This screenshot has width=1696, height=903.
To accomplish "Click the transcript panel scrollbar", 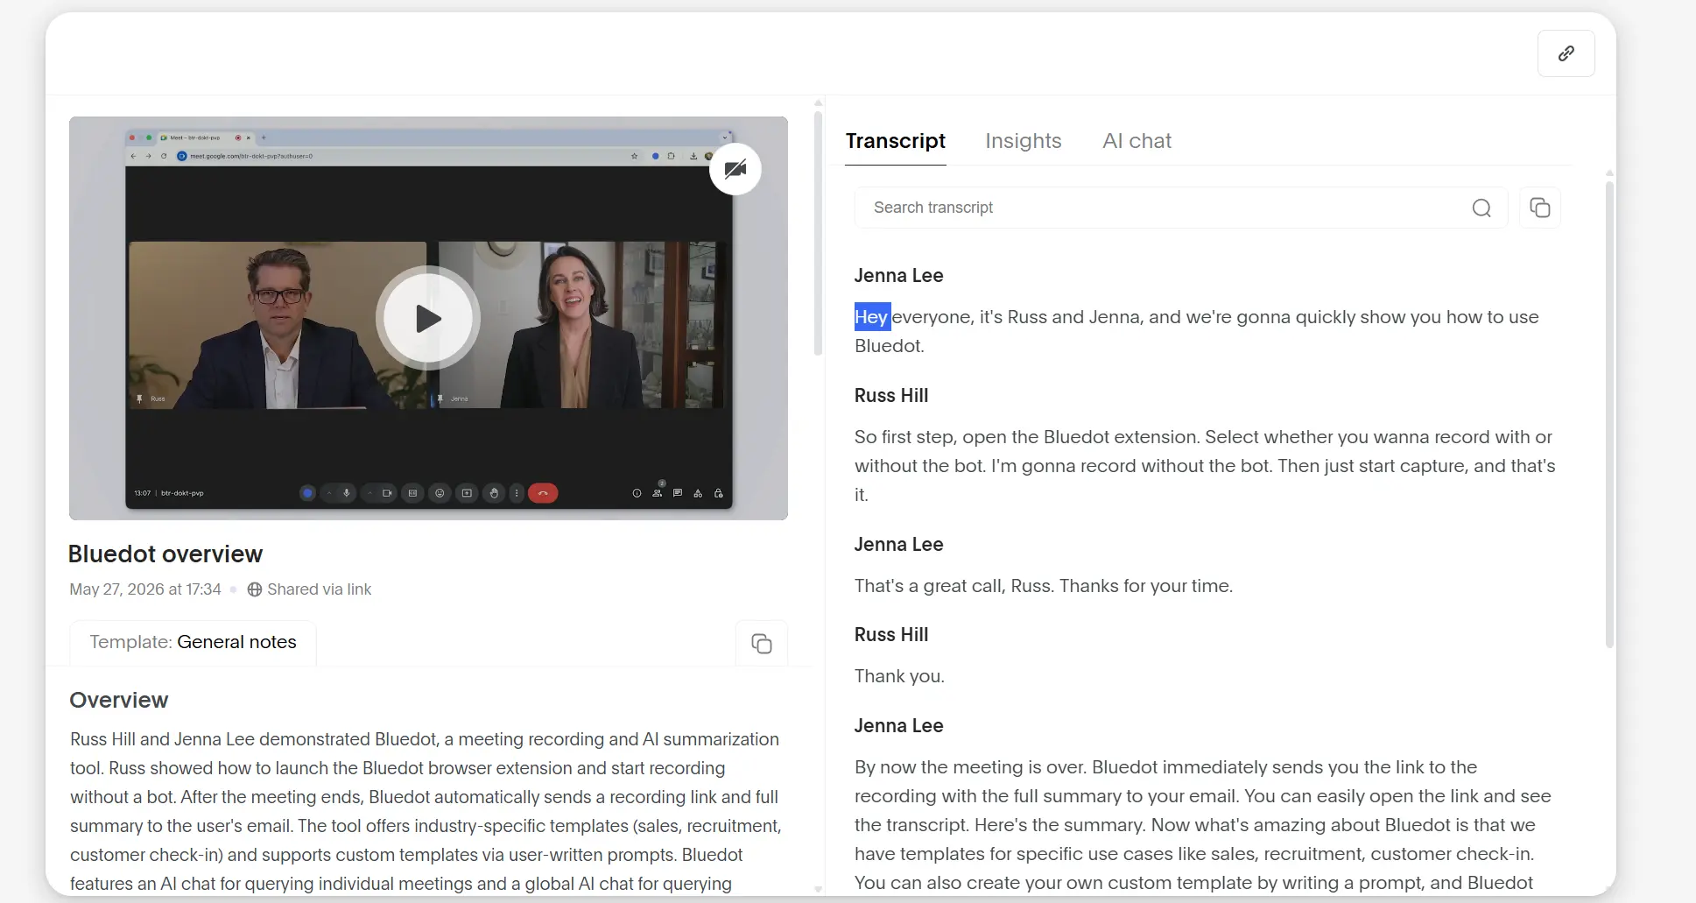I will 1609,413.
